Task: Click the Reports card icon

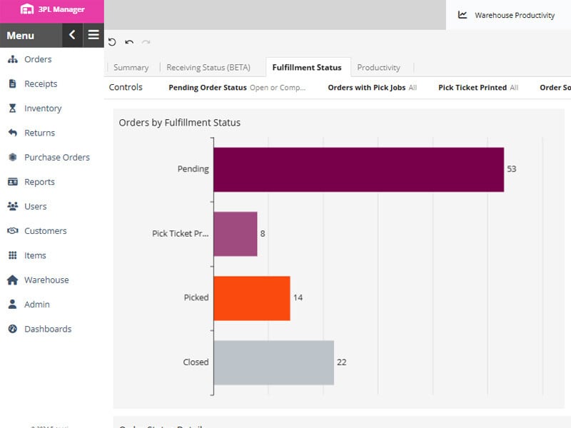Action: coord(13,182)
